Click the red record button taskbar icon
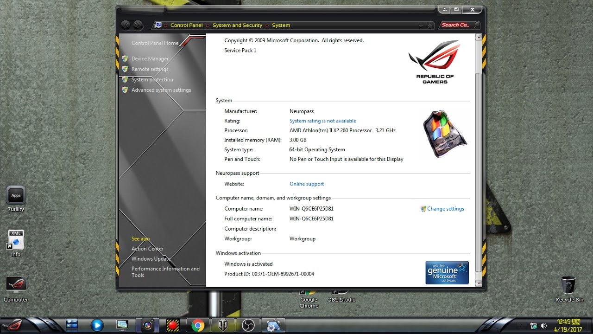Screen dimensions: 593x334 [173, 326]
